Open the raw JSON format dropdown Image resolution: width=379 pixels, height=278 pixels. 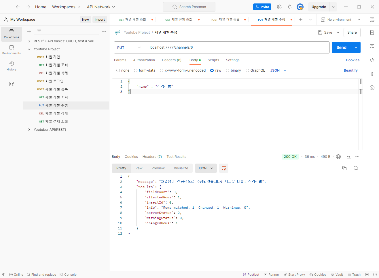point(278,70)
